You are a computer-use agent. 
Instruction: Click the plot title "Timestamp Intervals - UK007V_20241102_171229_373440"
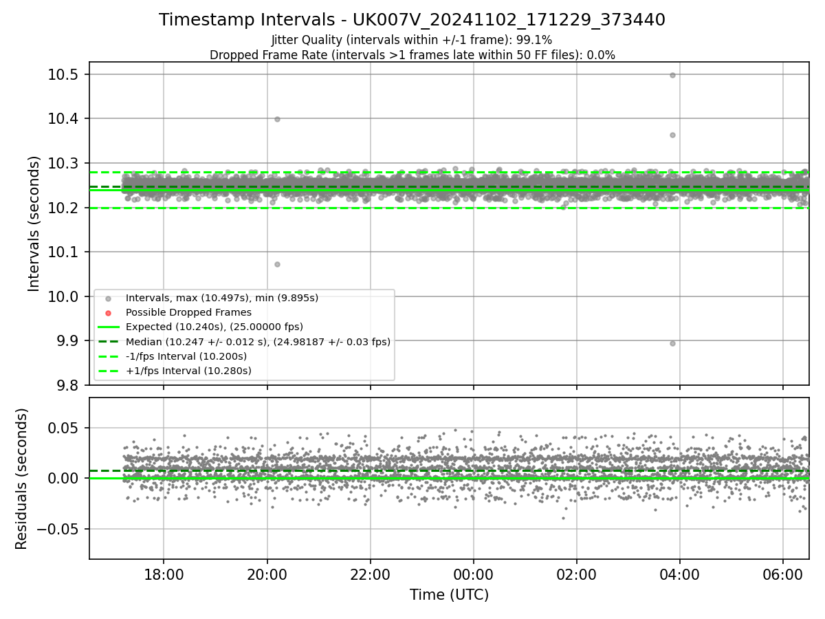[412, 20]
